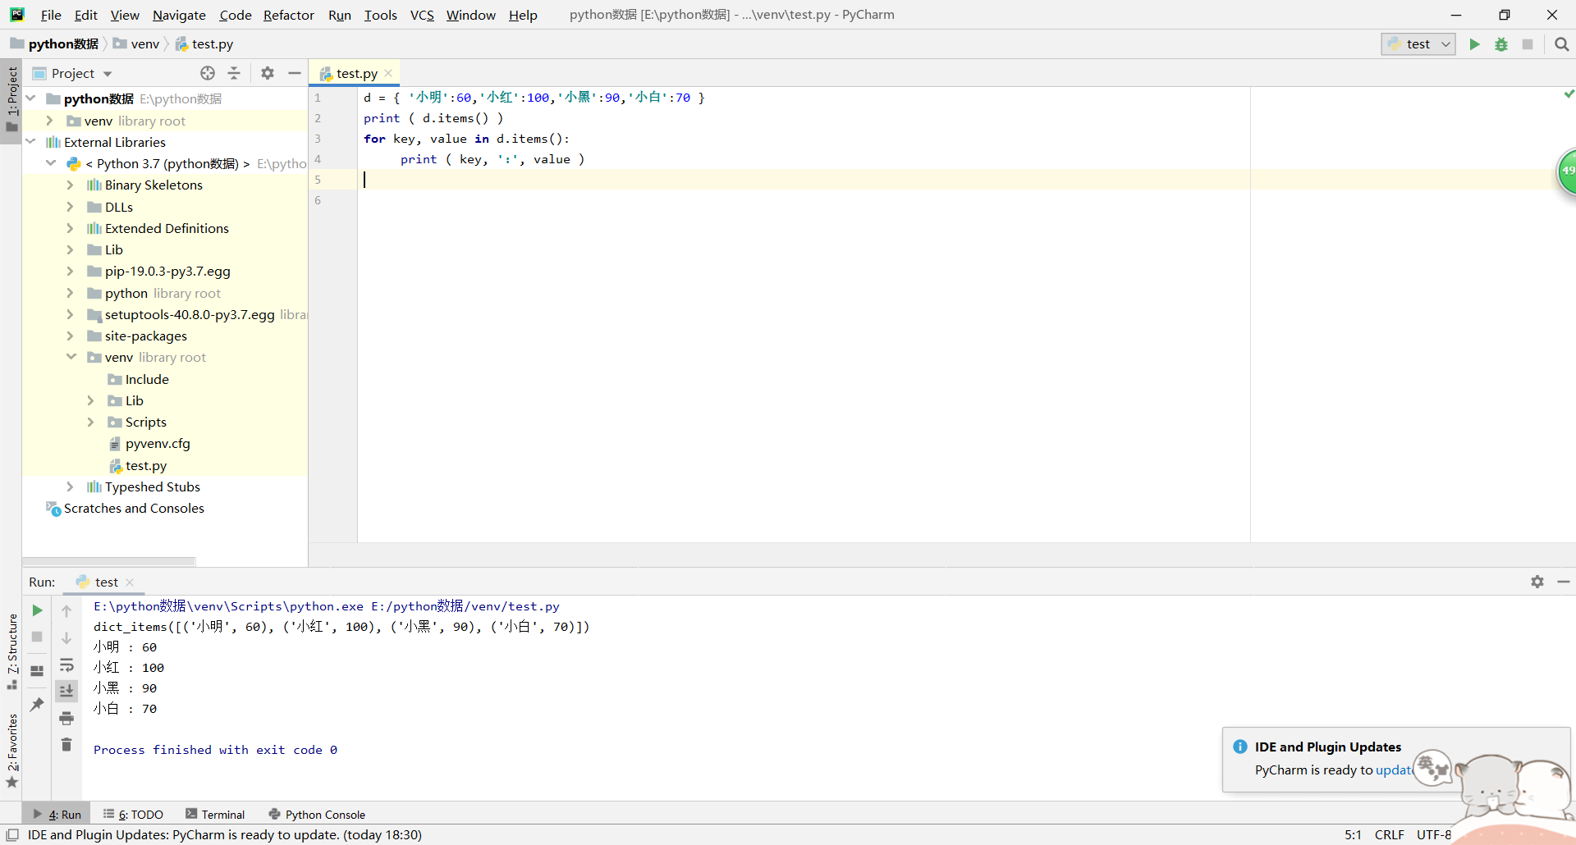The width and height of the screenshot is (1576, 845).
Task: Open the Refactor menu
Action: pos(289,15)
